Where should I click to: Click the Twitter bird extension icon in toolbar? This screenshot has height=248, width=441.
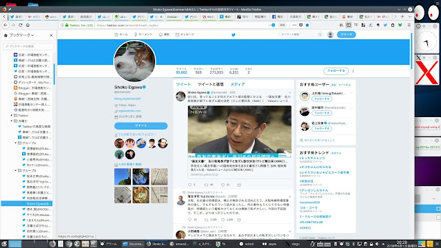click(x=385, y=25)
